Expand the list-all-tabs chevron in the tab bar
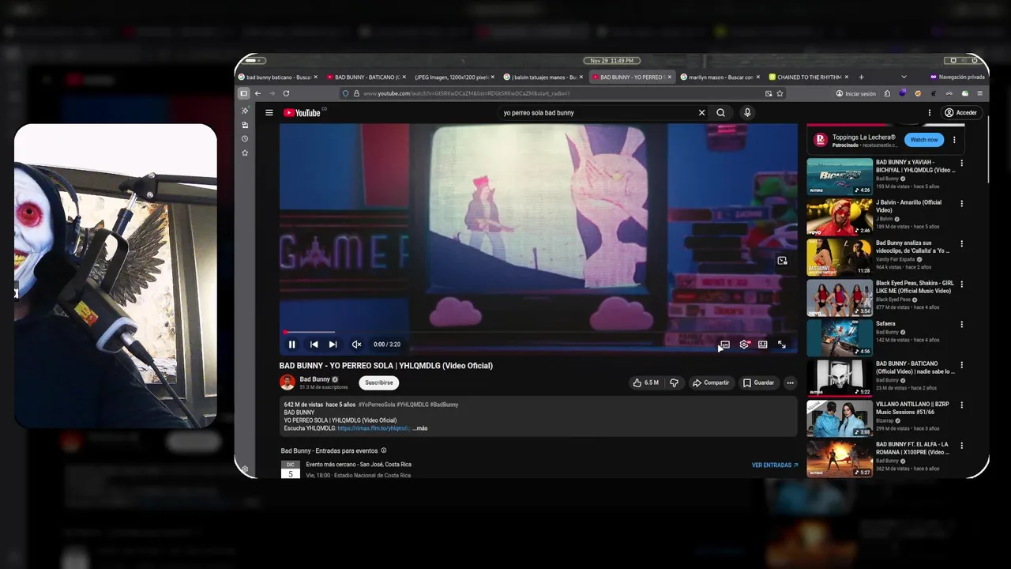1011x569 pixels. [x=904, y=77]
